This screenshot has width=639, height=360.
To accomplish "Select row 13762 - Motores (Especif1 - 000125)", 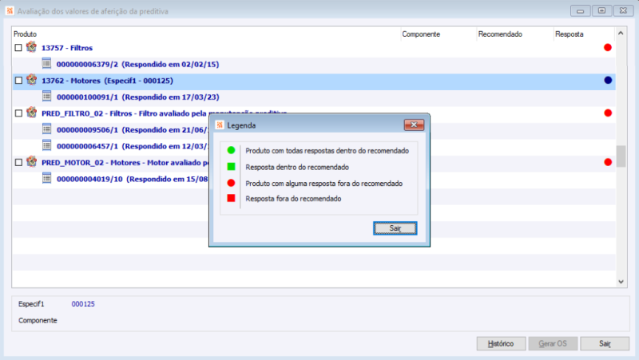I will click(314, 81).
